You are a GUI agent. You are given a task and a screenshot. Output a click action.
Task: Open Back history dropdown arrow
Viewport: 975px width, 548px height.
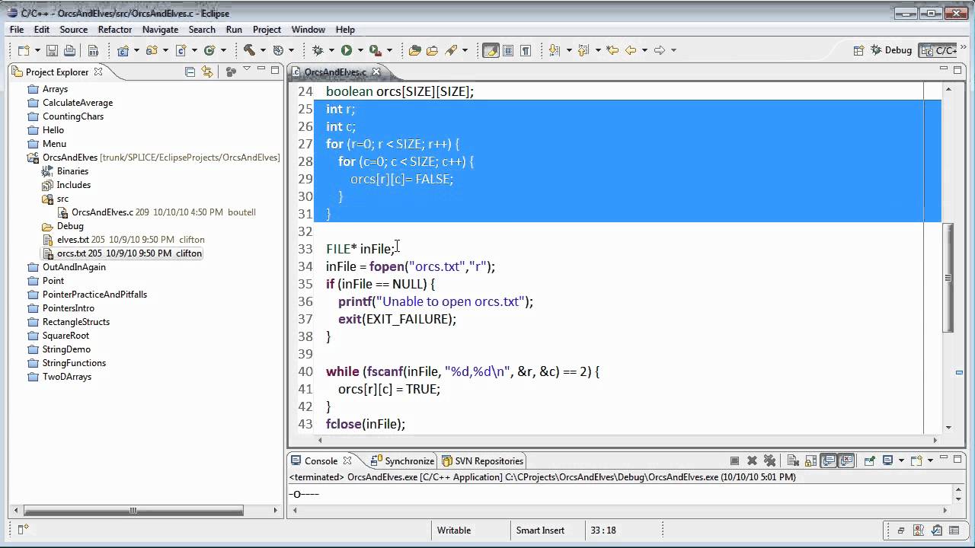pyautogui.click(x=644, y=50)
